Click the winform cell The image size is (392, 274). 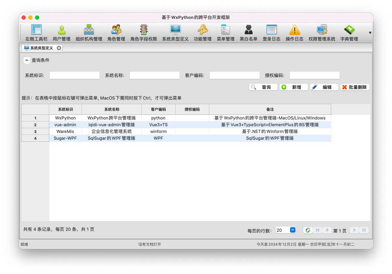pos(158,131)
